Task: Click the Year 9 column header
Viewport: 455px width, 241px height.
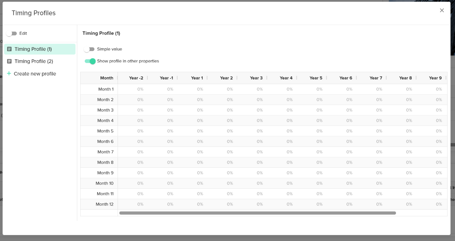Action: [435, 78]
